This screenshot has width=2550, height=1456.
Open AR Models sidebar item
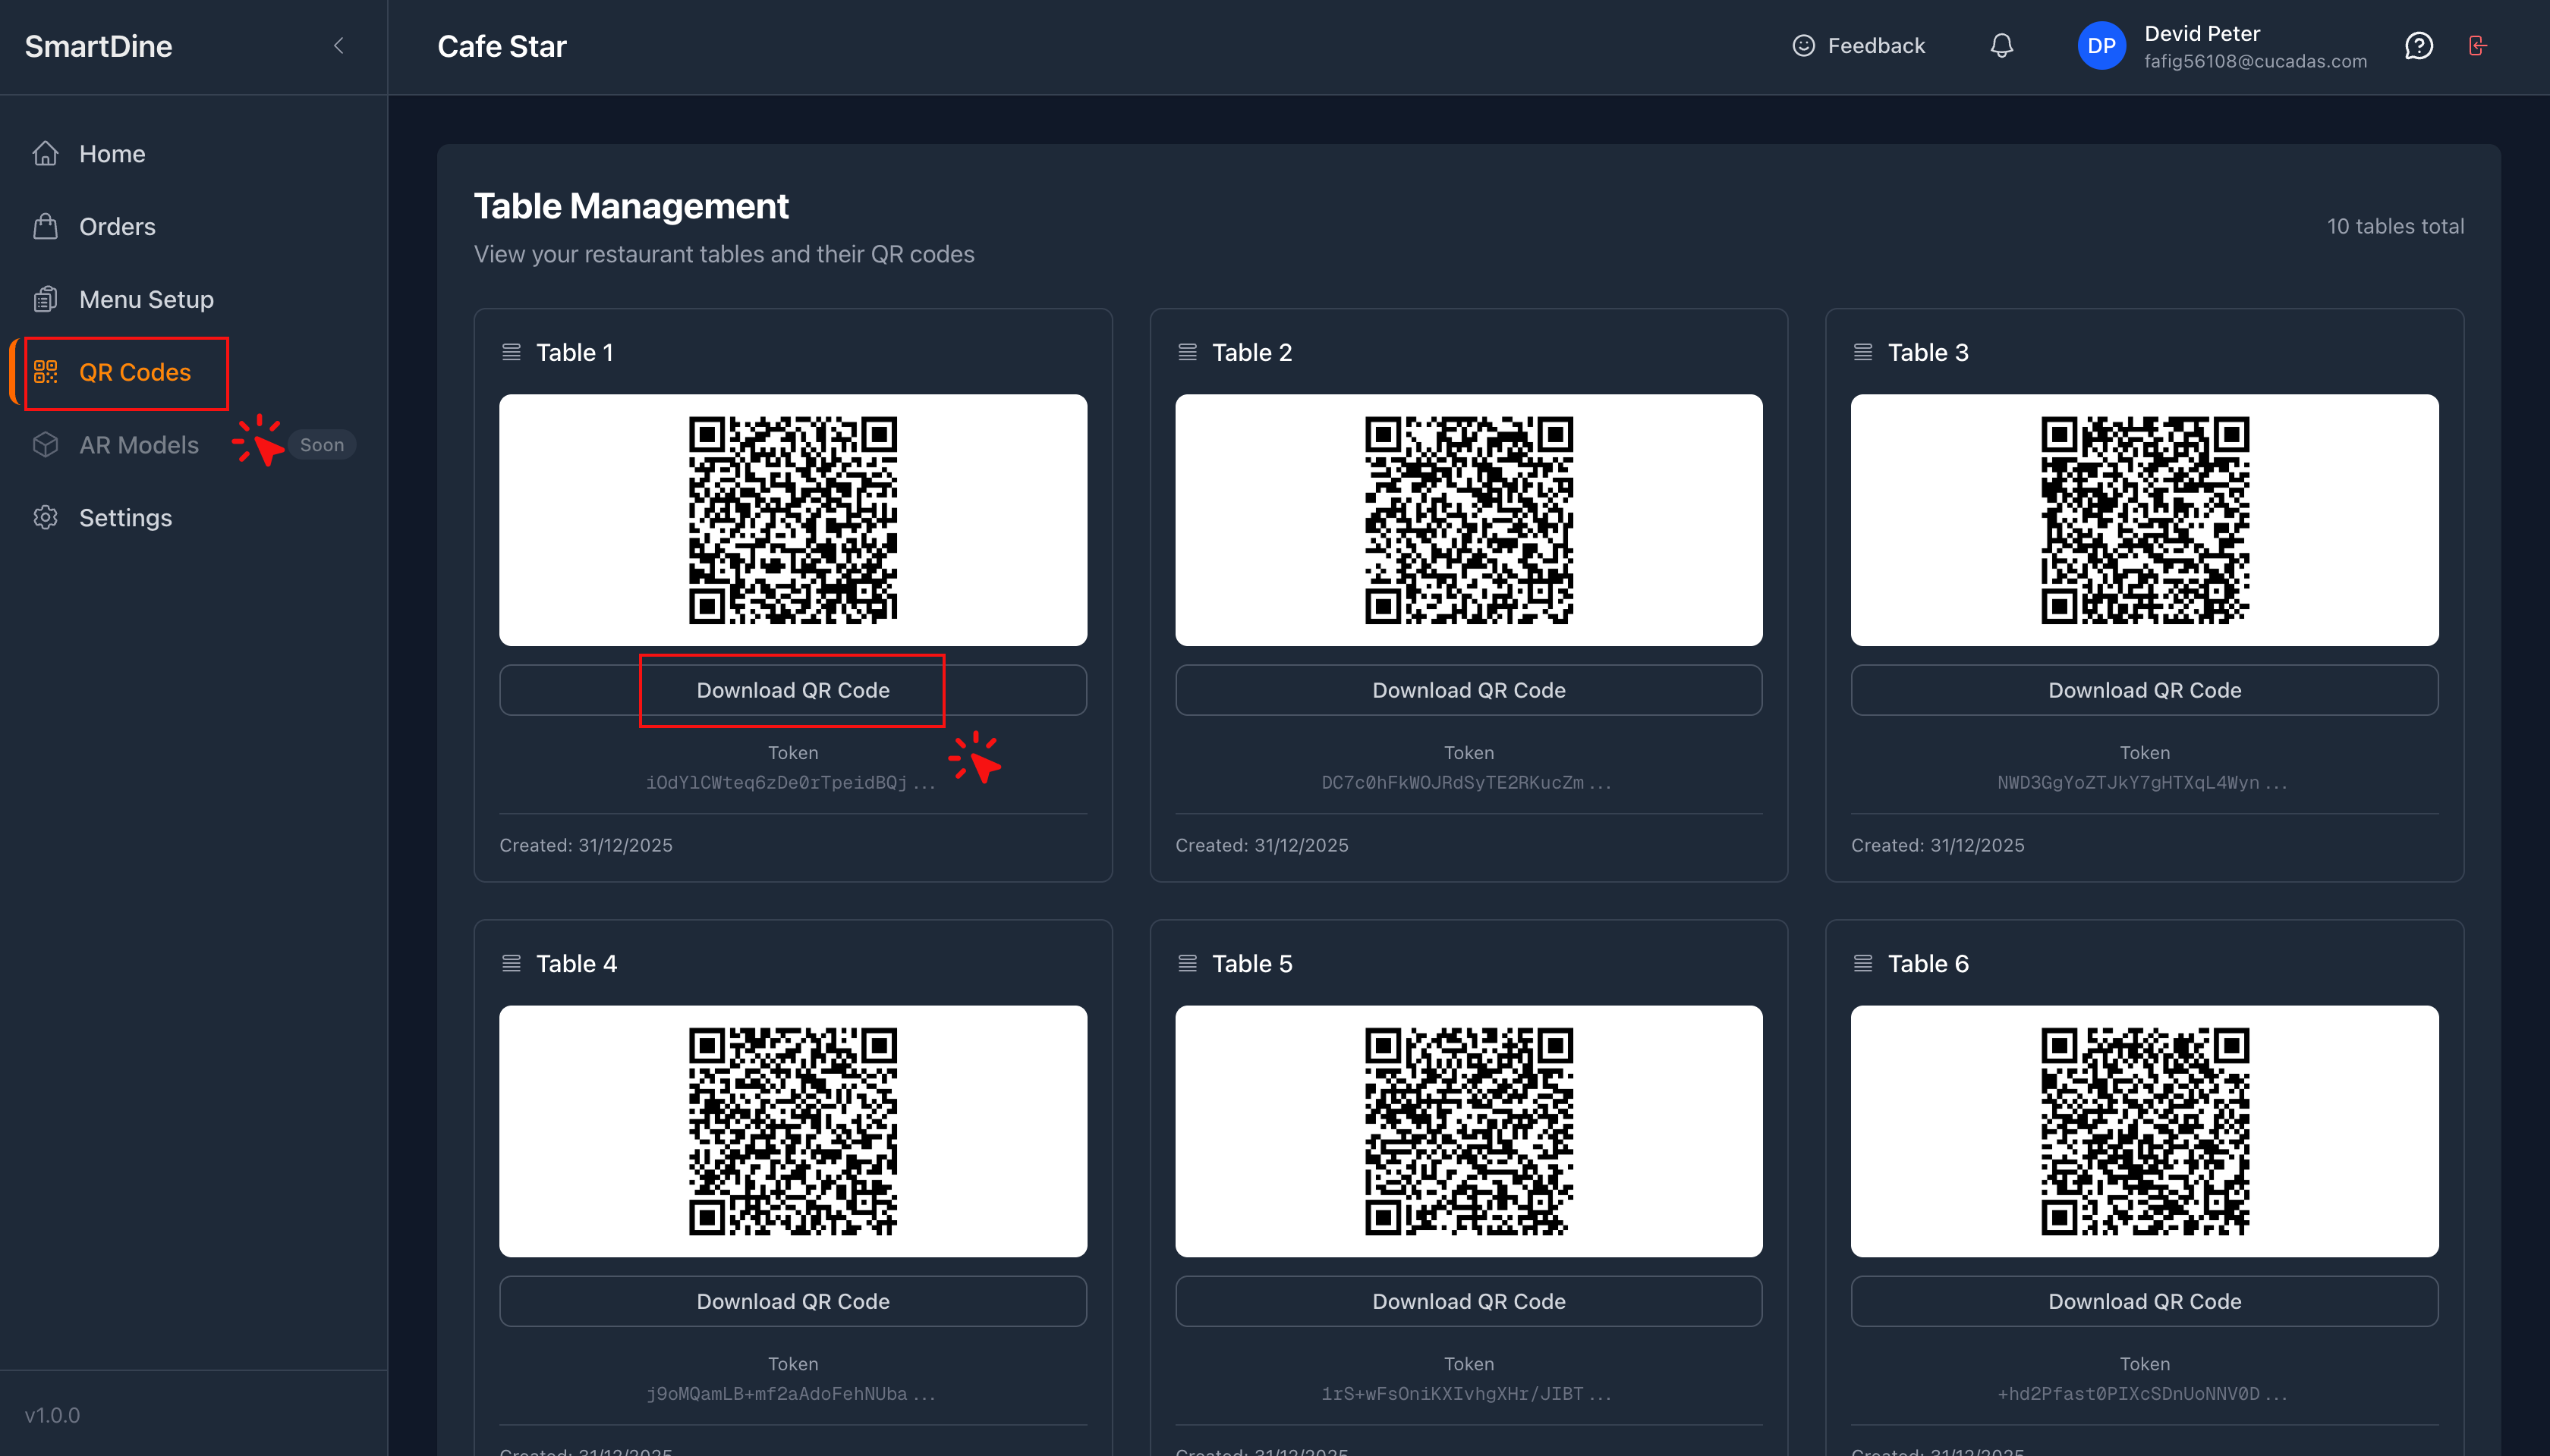click(138, 445)
